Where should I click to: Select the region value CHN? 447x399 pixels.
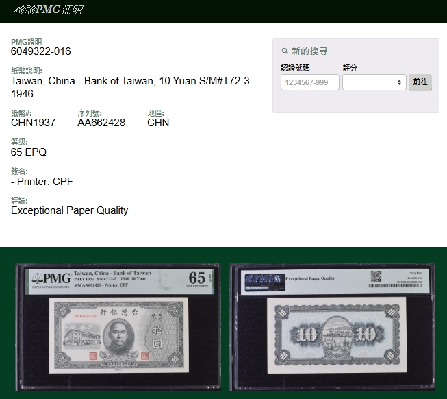coord(158,123)
